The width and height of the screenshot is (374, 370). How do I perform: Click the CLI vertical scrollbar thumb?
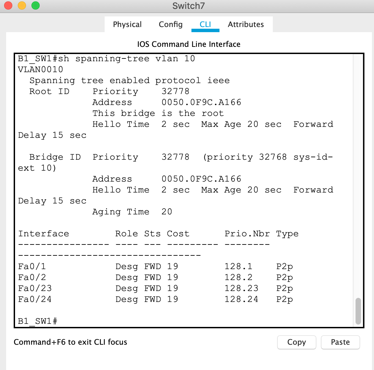[x=358, y=311]
